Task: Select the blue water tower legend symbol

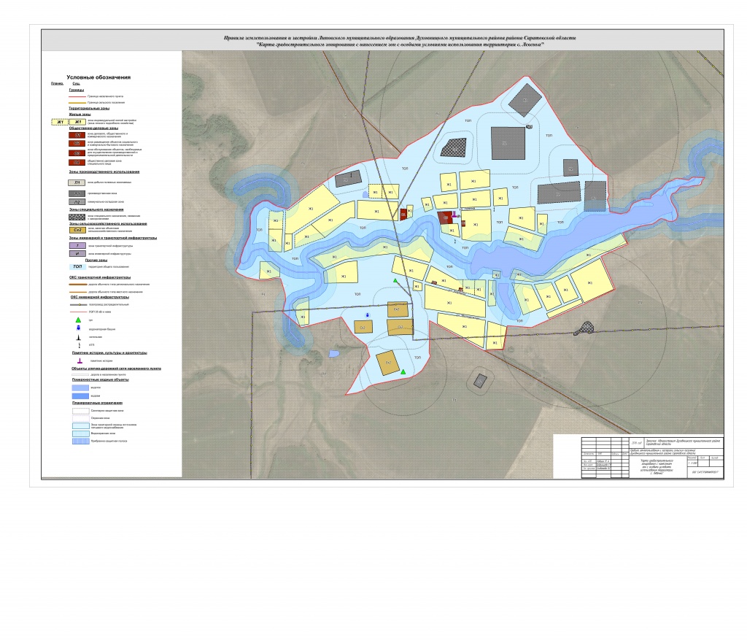Action: [x=77, y=329]
